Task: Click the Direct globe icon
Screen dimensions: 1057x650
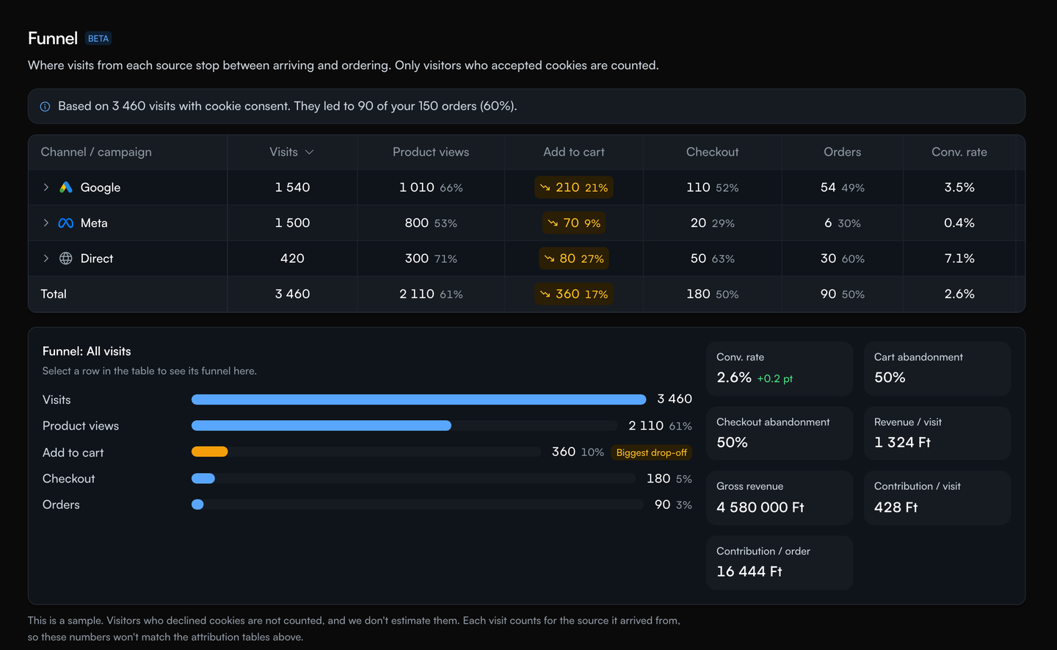Action: click(66, 259)
